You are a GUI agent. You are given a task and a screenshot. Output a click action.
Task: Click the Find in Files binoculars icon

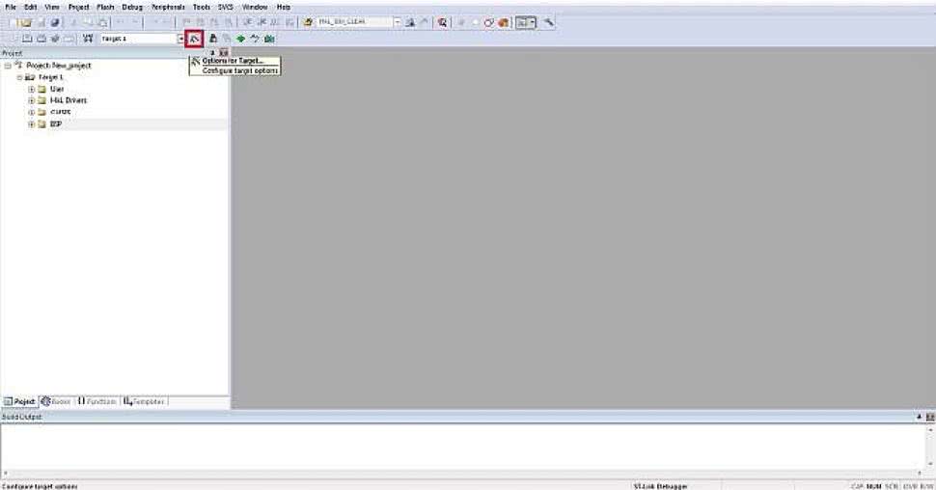[x=409, y=22]
